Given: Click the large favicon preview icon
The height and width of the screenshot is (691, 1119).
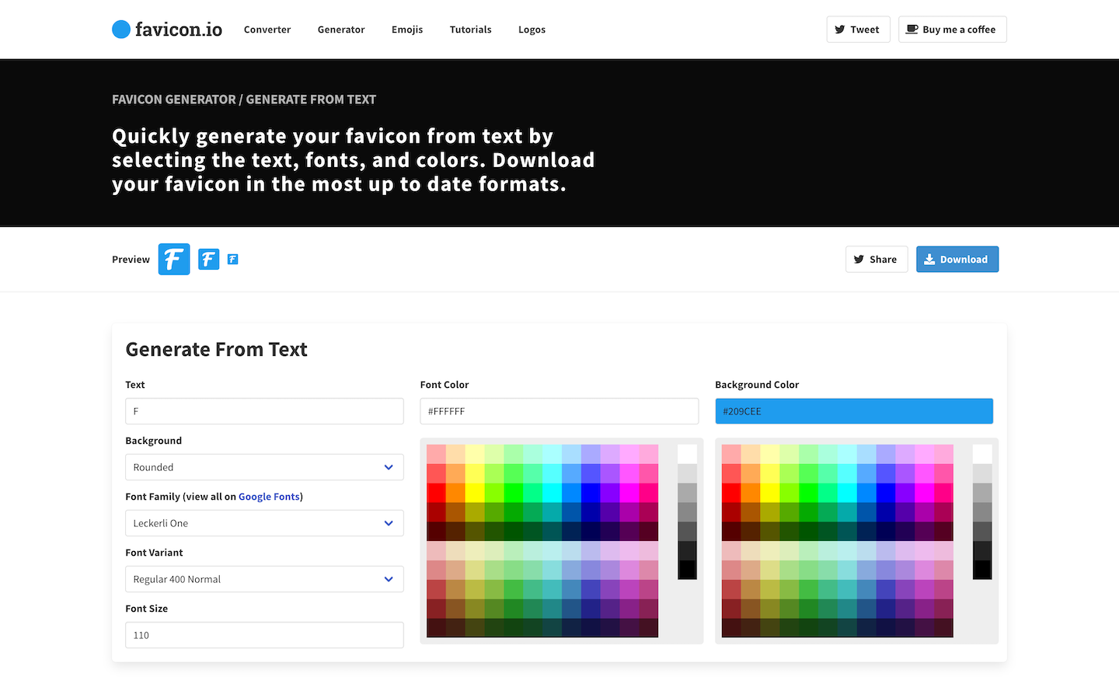Looking at the screenshot, I should pos(174,259).
